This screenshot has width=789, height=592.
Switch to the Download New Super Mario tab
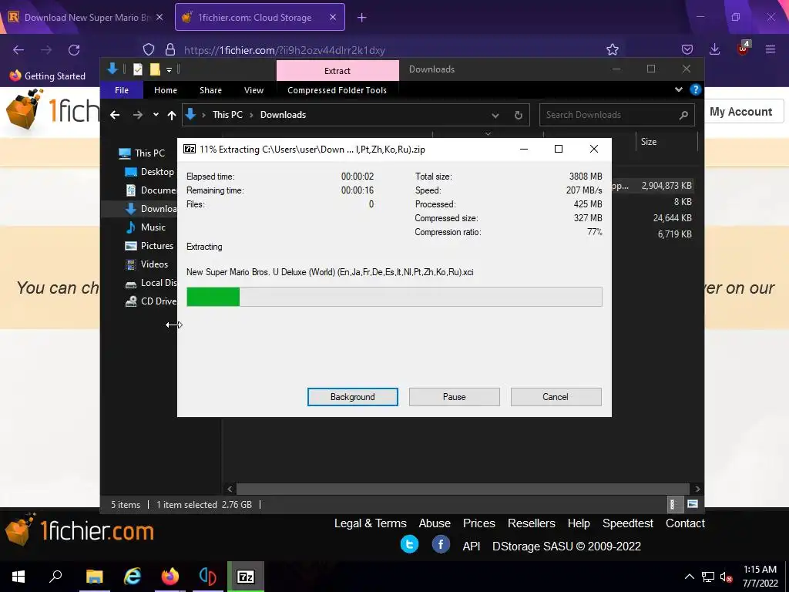click(x=86, y=17)
